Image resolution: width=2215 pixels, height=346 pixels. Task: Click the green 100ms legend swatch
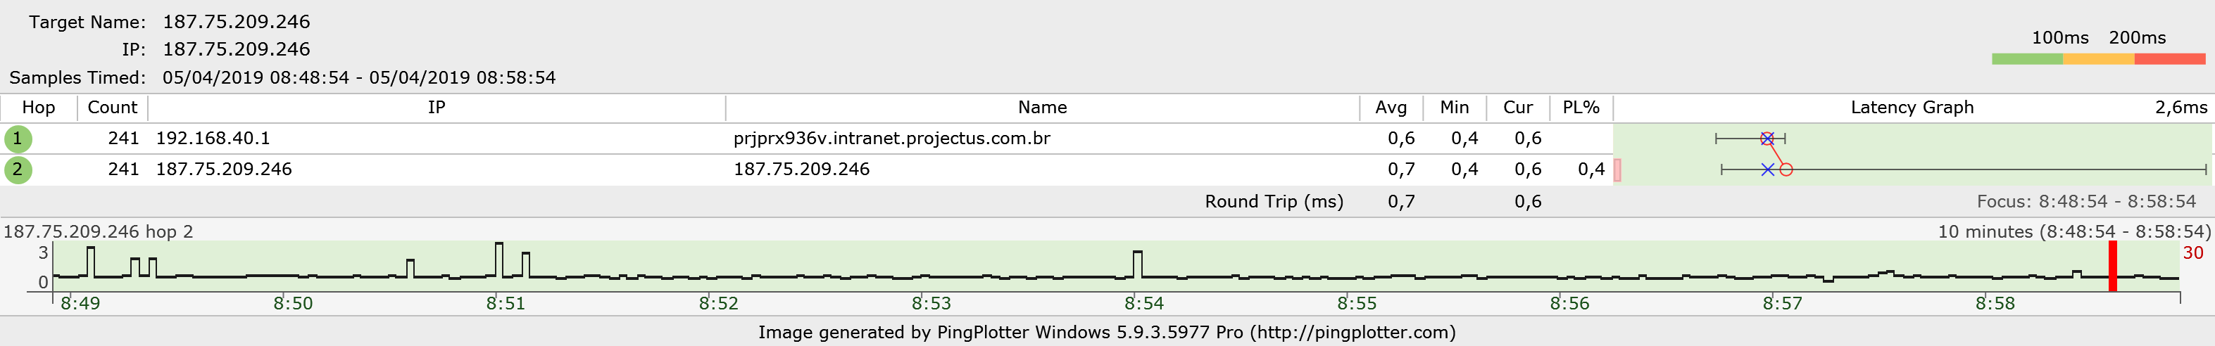click(x=2027, y=59)
